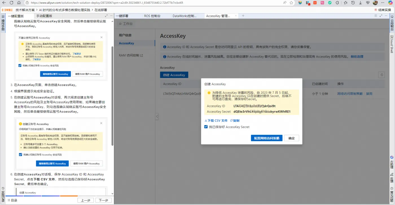The image size is (395, 205).
Task: Click AI 时代的分布式多模态数据处理实践 breadcrumb
Action: tap(65, 10)
